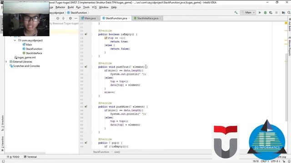The image size is (291, 163).
Task: Open the Build menu
Action: pyautogui.click(x=70, y=7)
